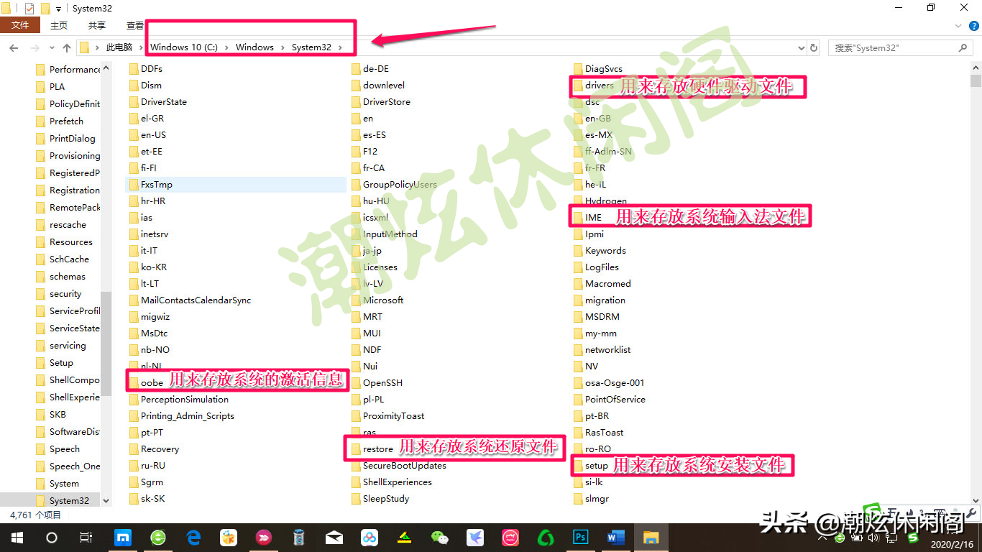982x552 pixels.
Task: Open Task View from taskbar
Action: [x=86, y=538]
